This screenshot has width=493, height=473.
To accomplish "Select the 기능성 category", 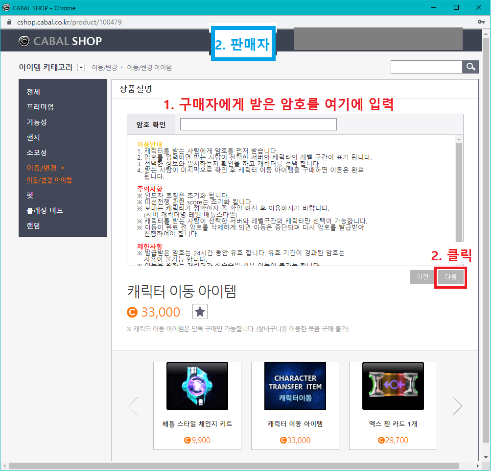I will click(37, 123).
